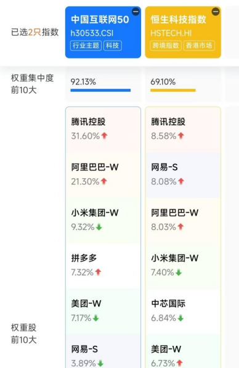Open the 中国互联网50 index card
Viewport: 239px width, 368px height.
click(103, 32)
